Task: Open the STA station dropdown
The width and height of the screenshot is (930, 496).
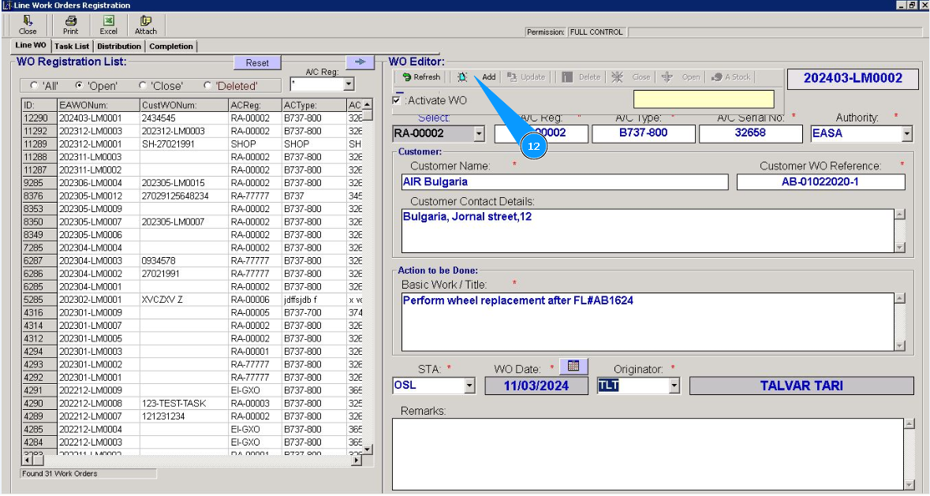Action: point(469,386)
